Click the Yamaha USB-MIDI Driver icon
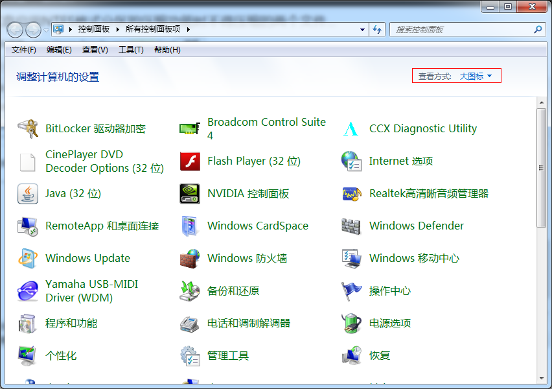 click(28, 290)
